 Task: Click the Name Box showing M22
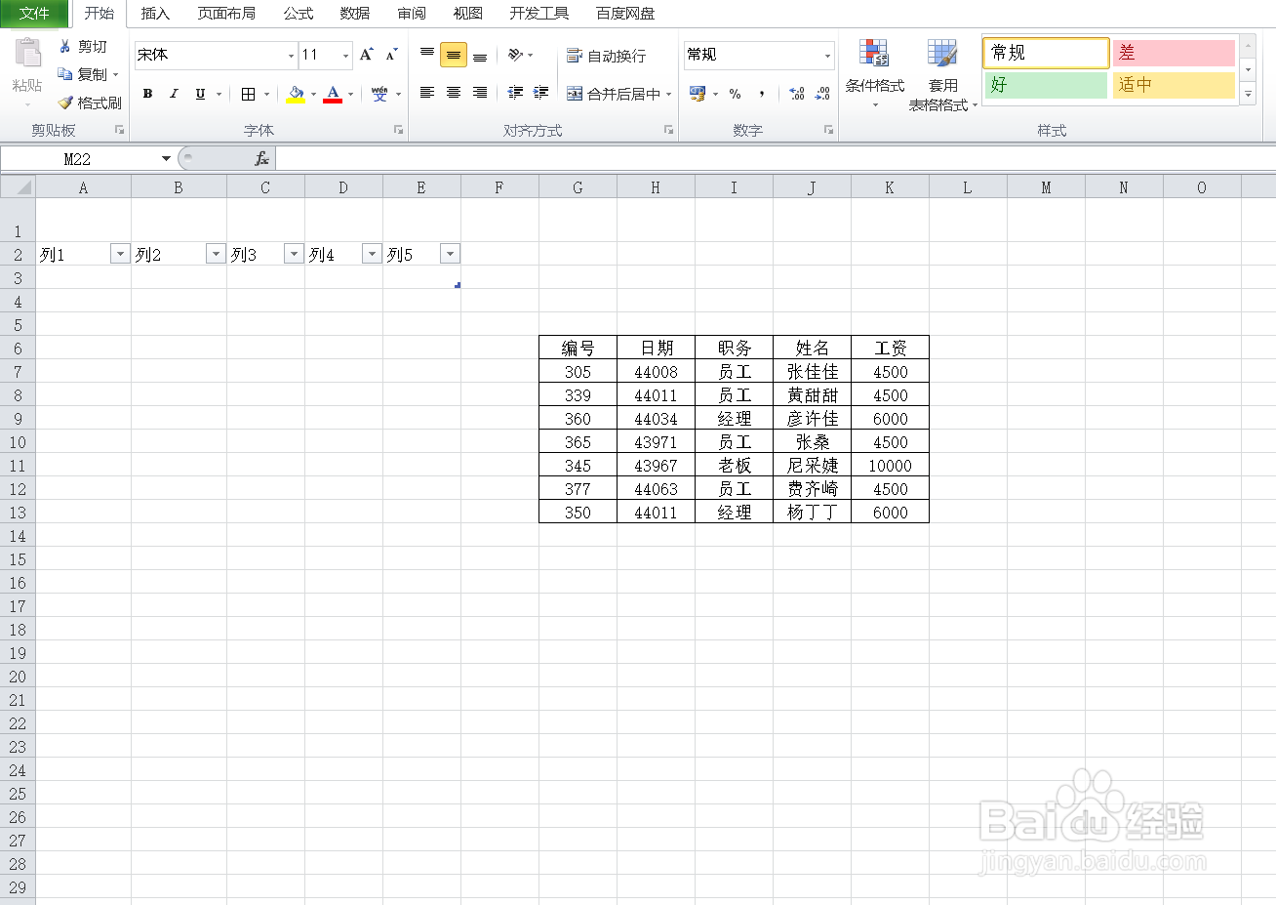pyautogui.click(x=78, y=157)
